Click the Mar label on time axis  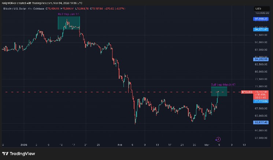click(207, 145)
